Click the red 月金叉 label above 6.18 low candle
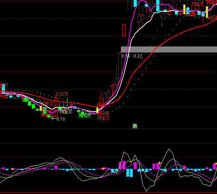 pos(62,94)
